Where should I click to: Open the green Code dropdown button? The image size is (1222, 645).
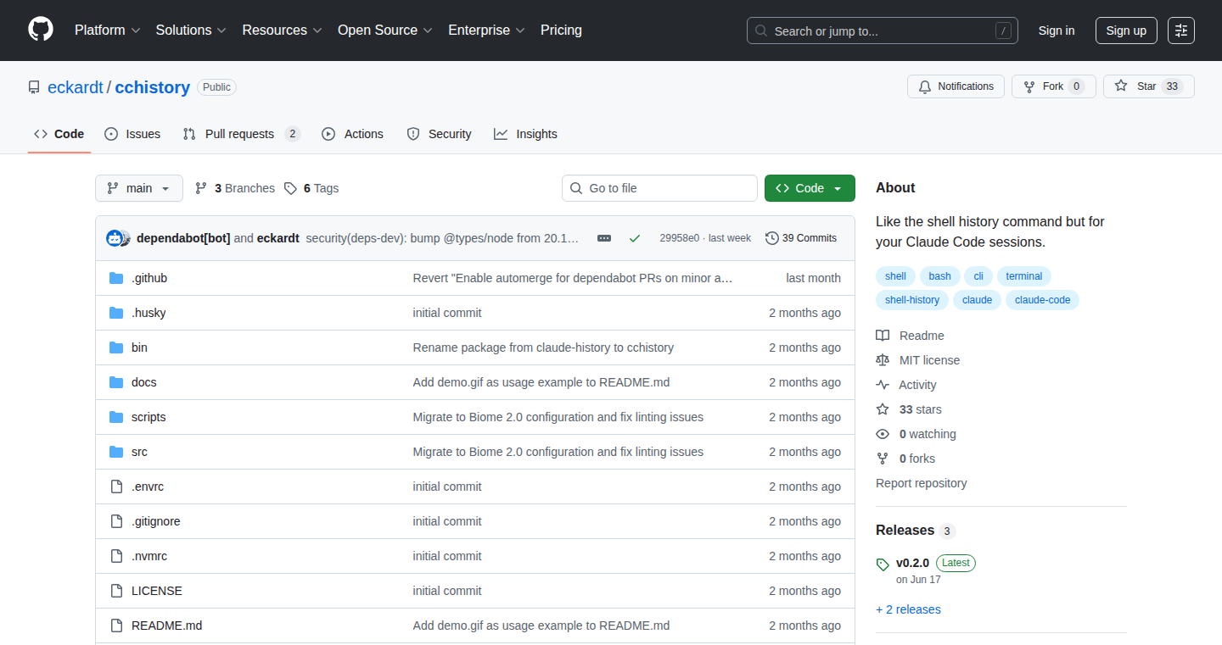tap(810, 188)
